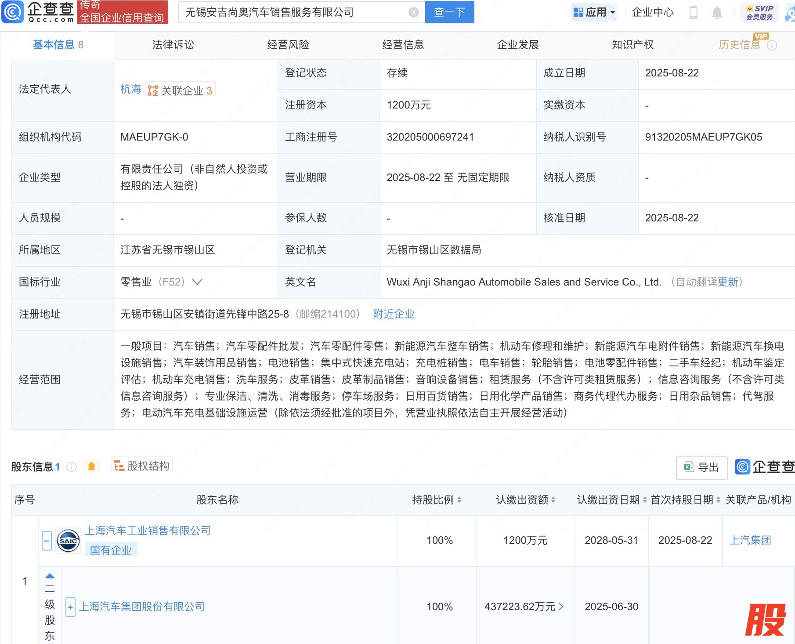Sort by 认缴出资日期 column
This screenshot has height=644, width=795.
(x=644, y=500)
